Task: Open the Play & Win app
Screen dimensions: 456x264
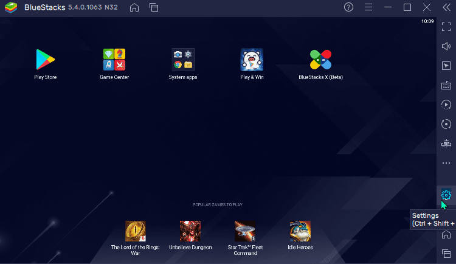Action: pos(252,60)
